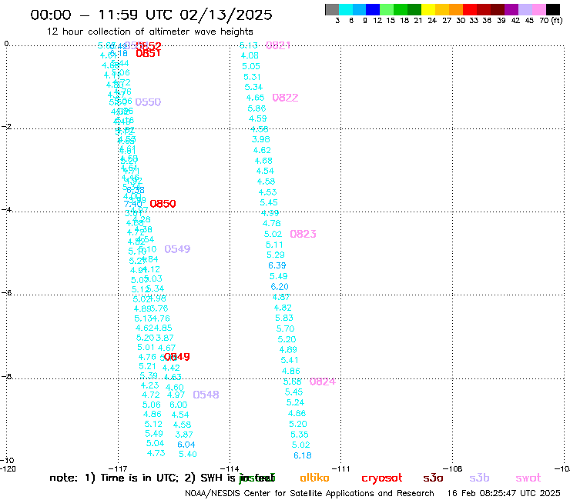The height and width of the screenshot is (500, 570).
Task: Click the wave height value 6.04
Action: (186, 445)
